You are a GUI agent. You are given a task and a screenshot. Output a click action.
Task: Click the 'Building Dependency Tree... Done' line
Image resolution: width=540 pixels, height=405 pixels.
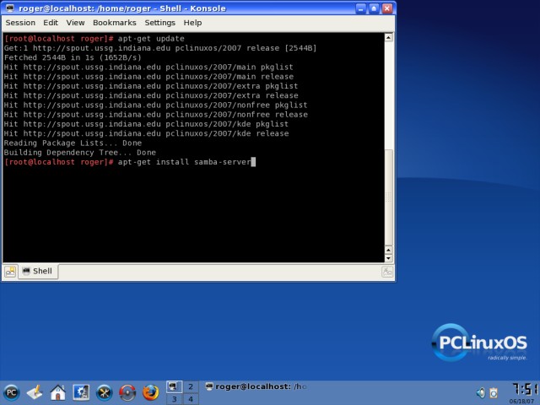[80, 153]
